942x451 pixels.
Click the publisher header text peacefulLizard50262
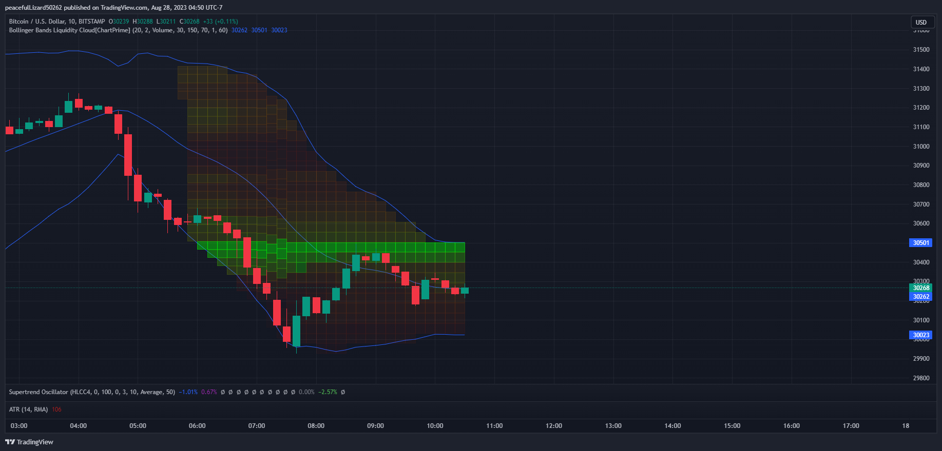(33, 8)
